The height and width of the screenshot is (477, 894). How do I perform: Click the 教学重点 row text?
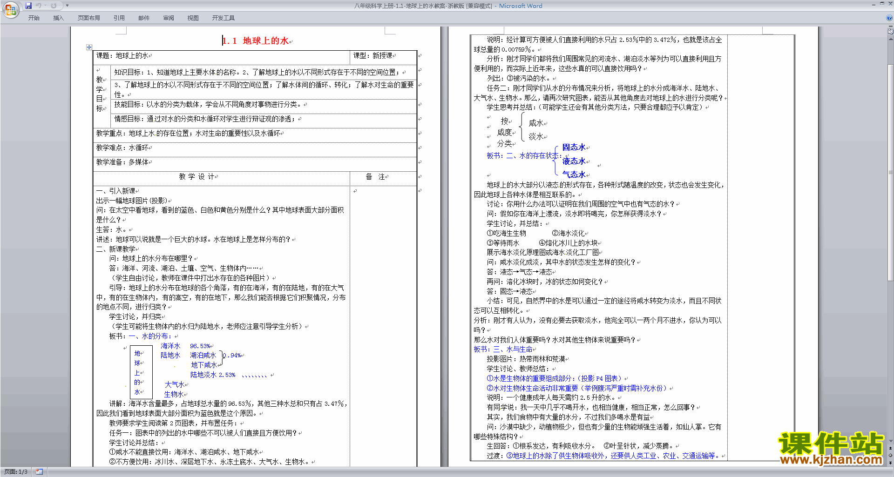(x=188, y=134)
